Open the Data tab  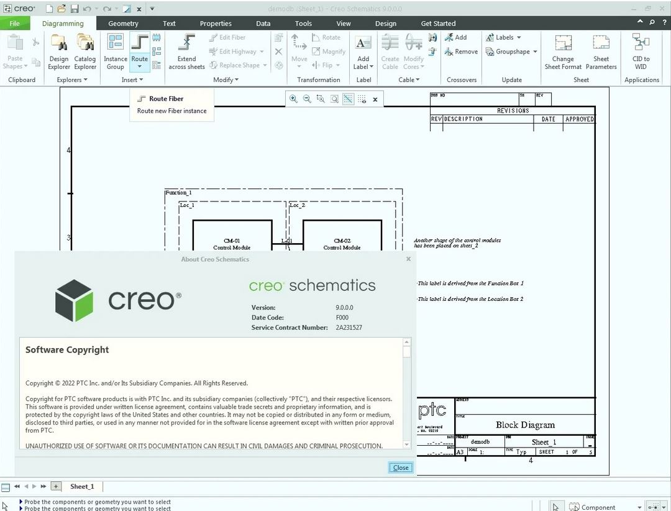tap(263, 24)
